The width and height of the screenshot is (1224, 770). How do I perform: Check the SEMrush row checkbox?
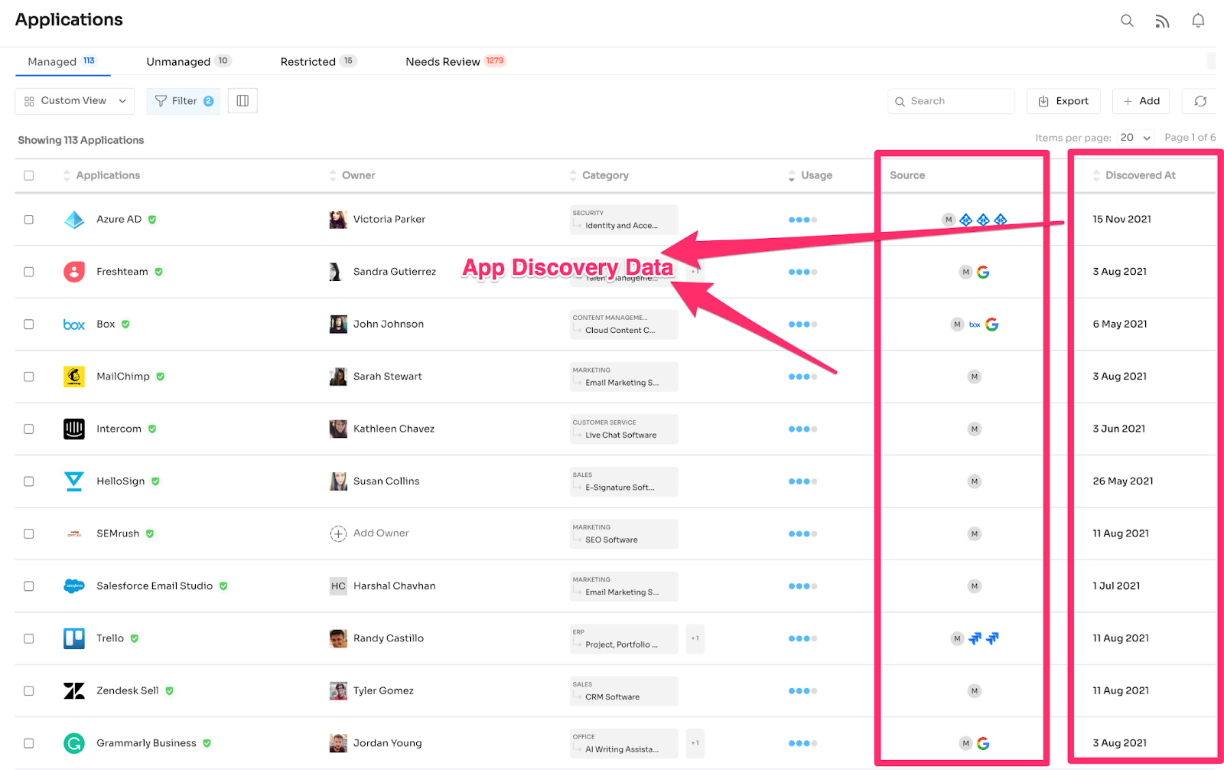(29, 533)
